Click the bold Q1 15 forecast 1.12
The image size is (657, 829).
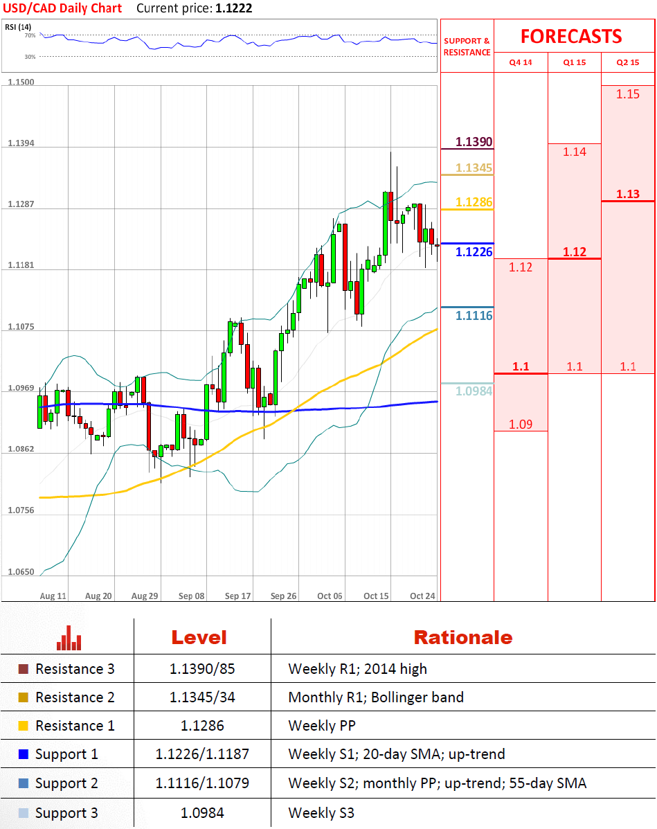pos(575,251)
